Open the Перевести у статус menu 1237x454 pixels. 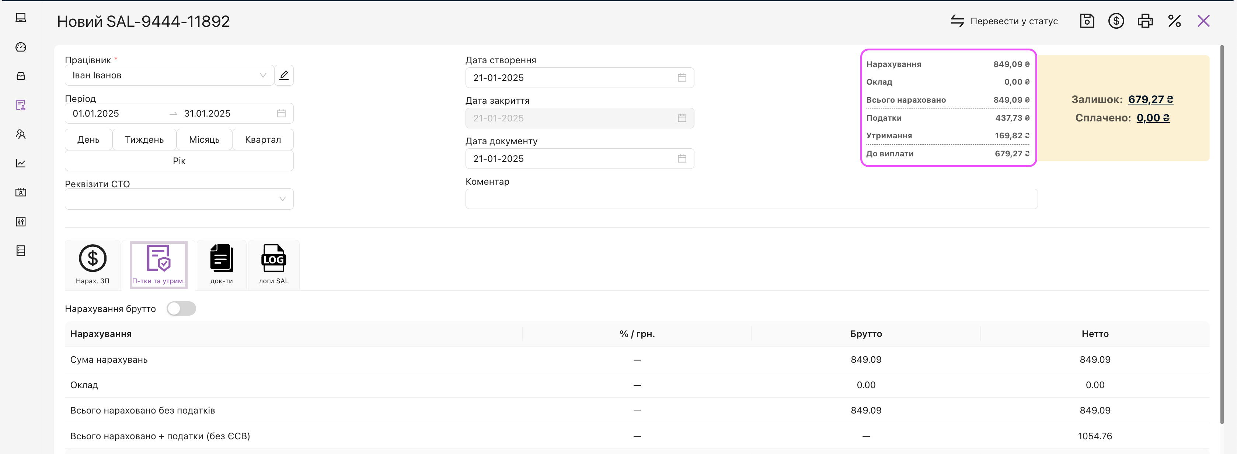tap(1004, 21)
